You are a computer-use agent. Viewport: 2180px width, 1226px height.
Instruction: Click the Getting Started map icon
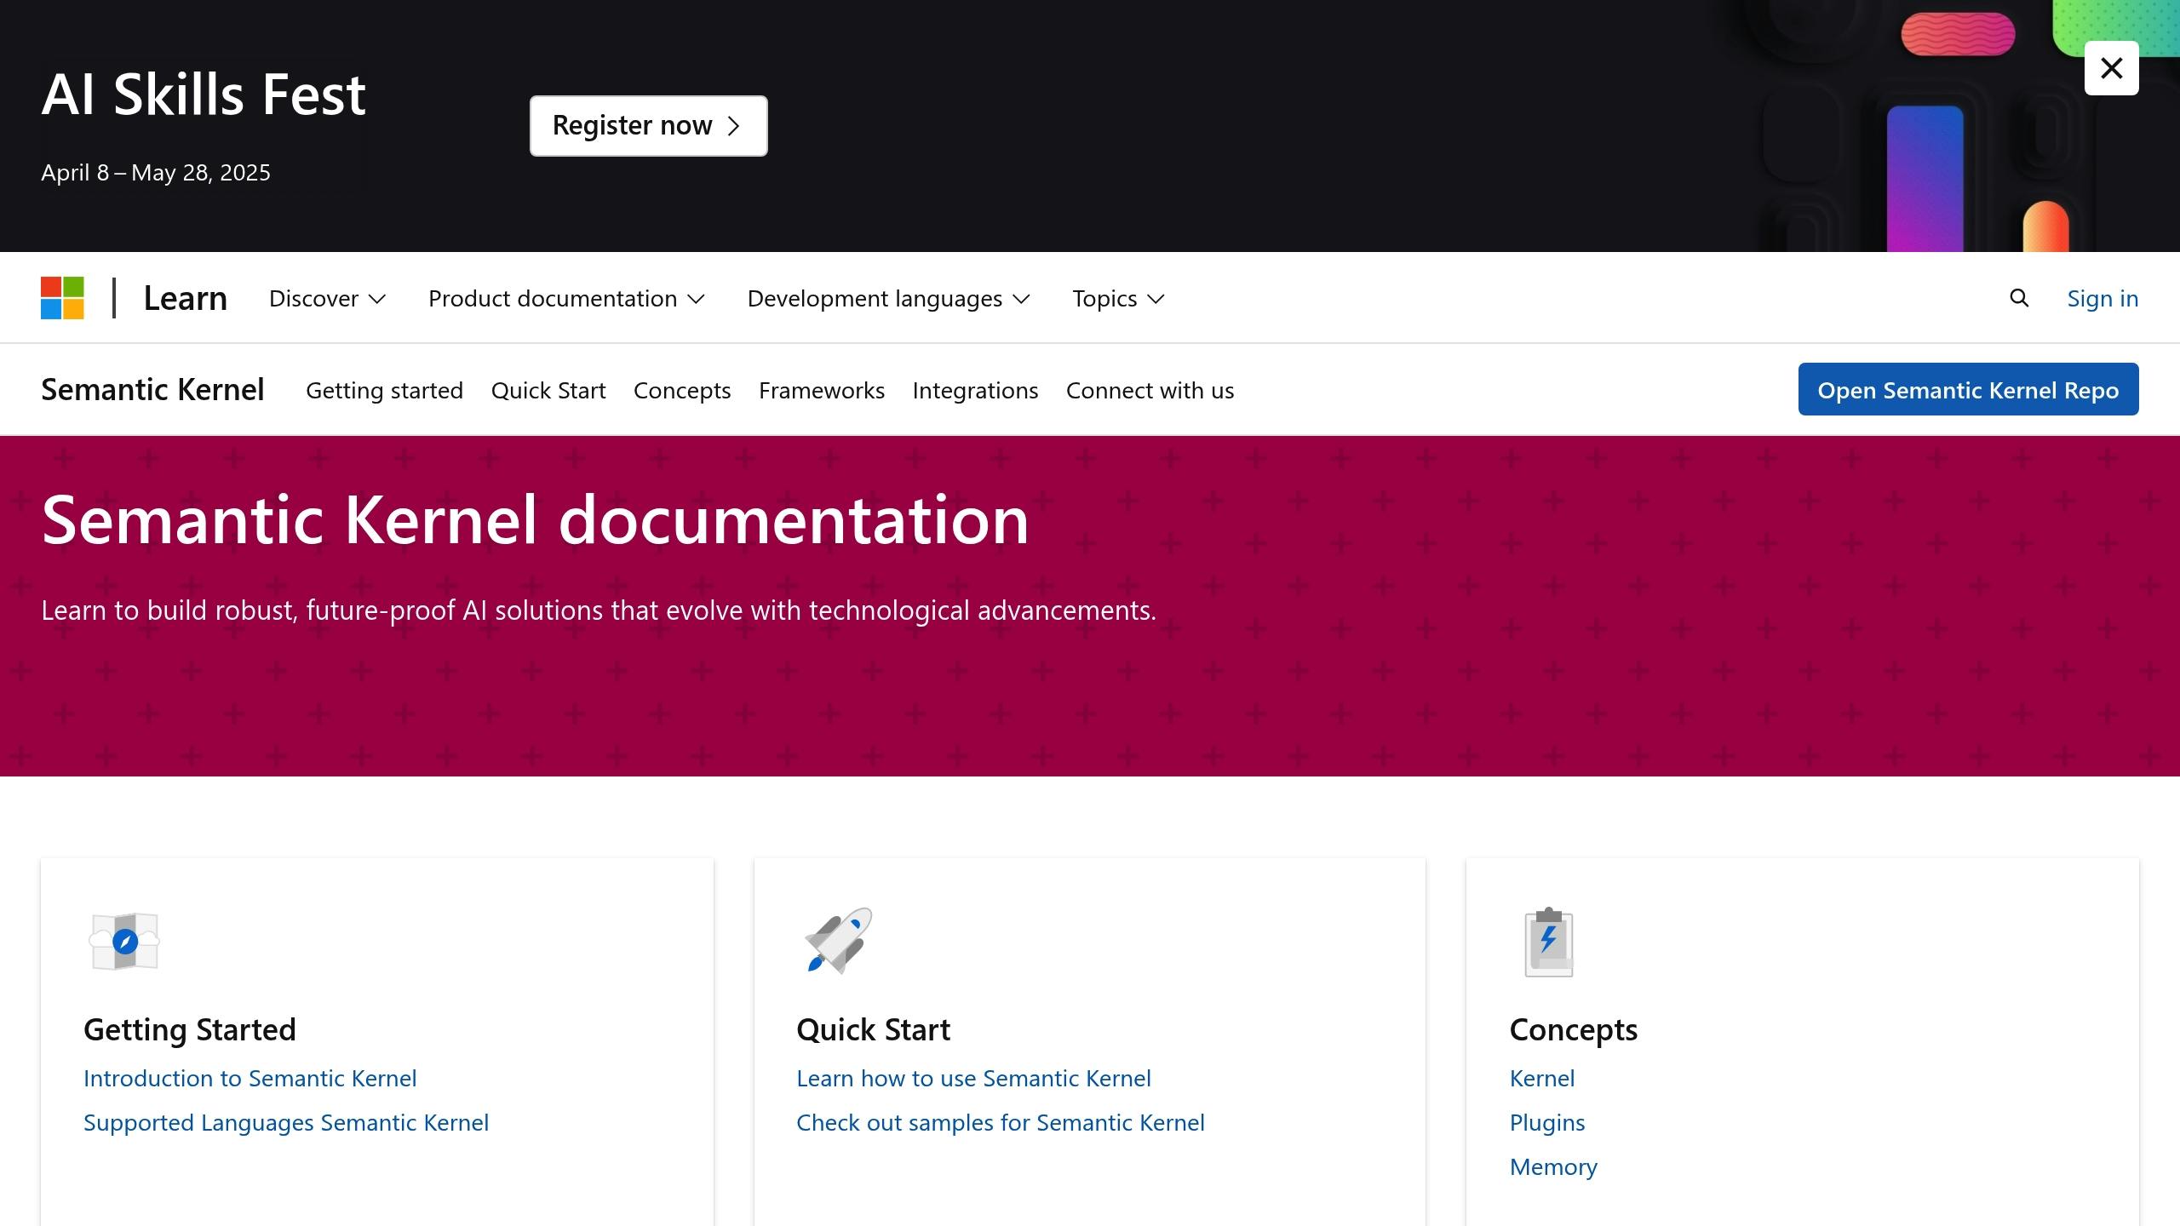pos(124,941)
